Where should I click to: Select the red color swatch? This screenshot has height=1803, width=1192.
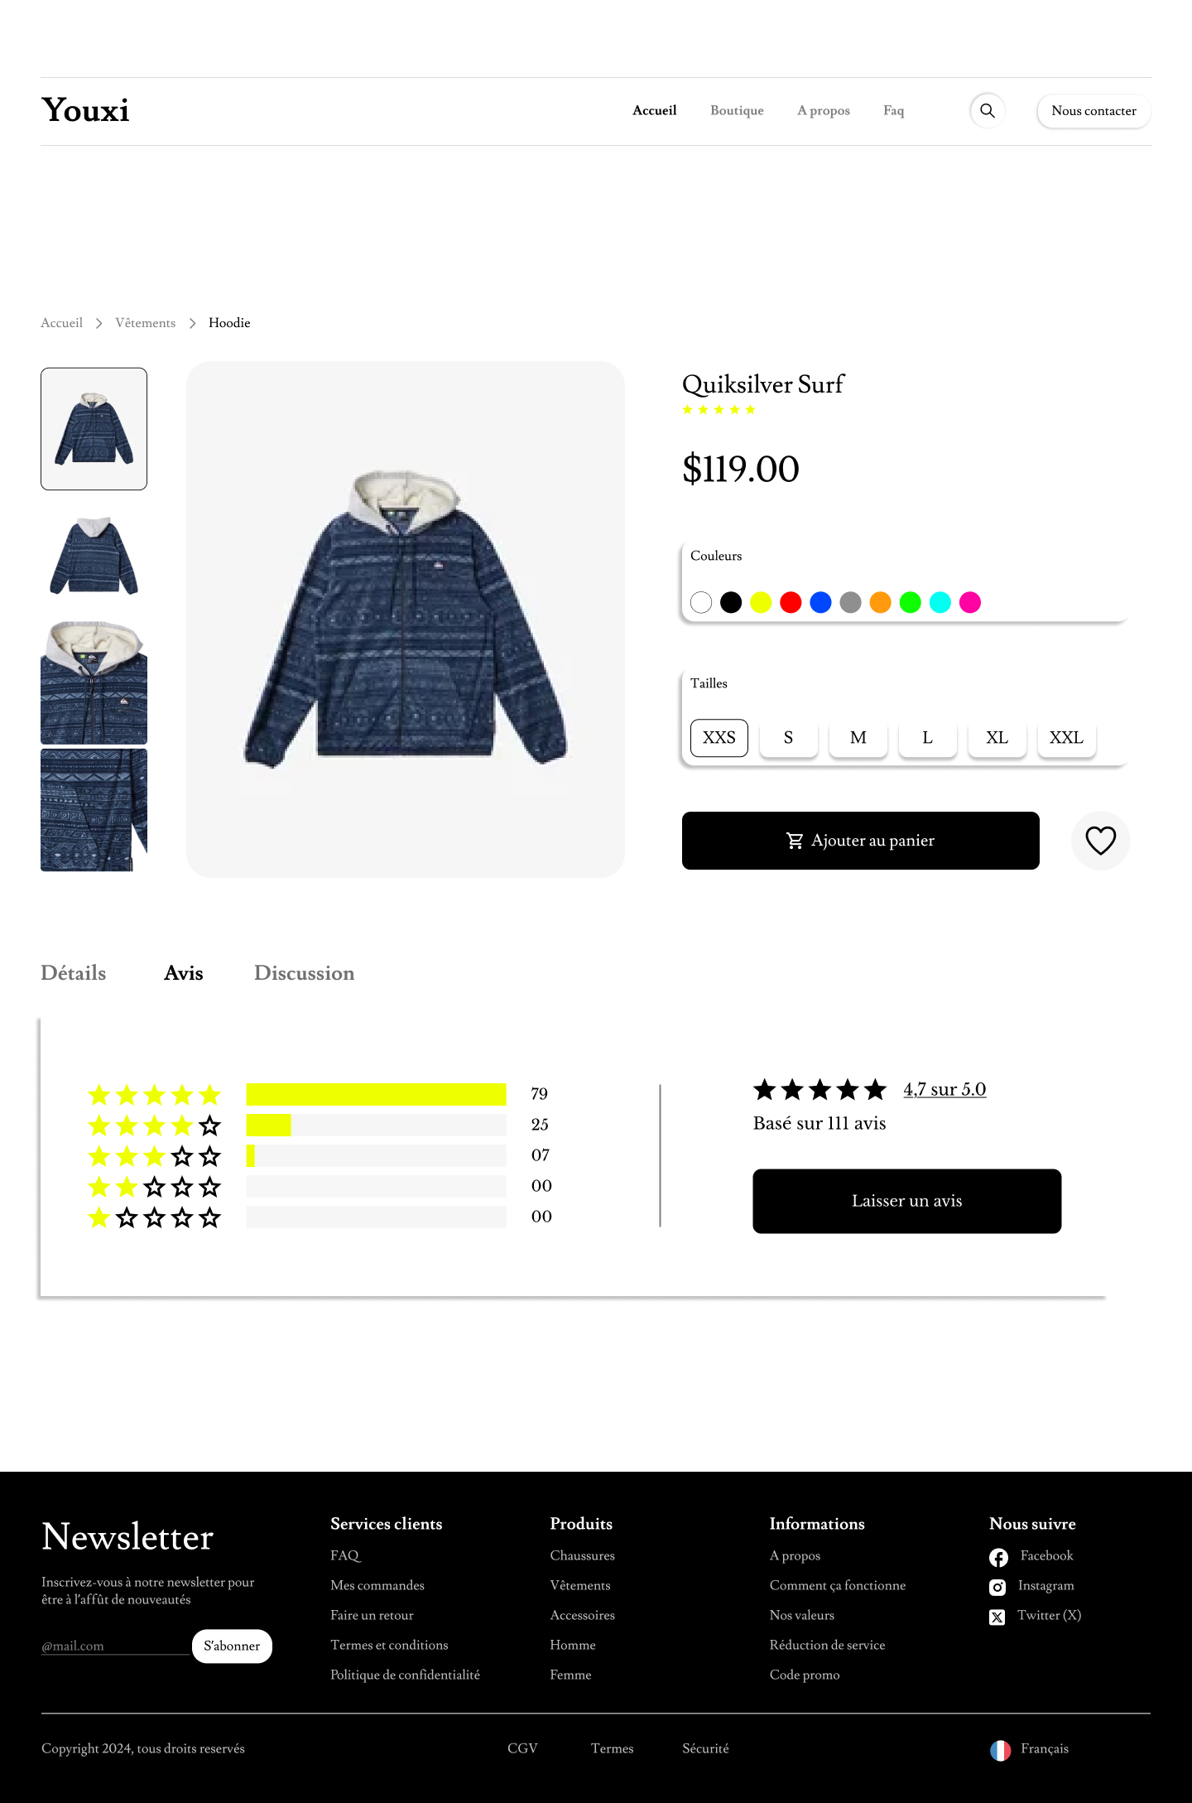(x=791, y=602)
